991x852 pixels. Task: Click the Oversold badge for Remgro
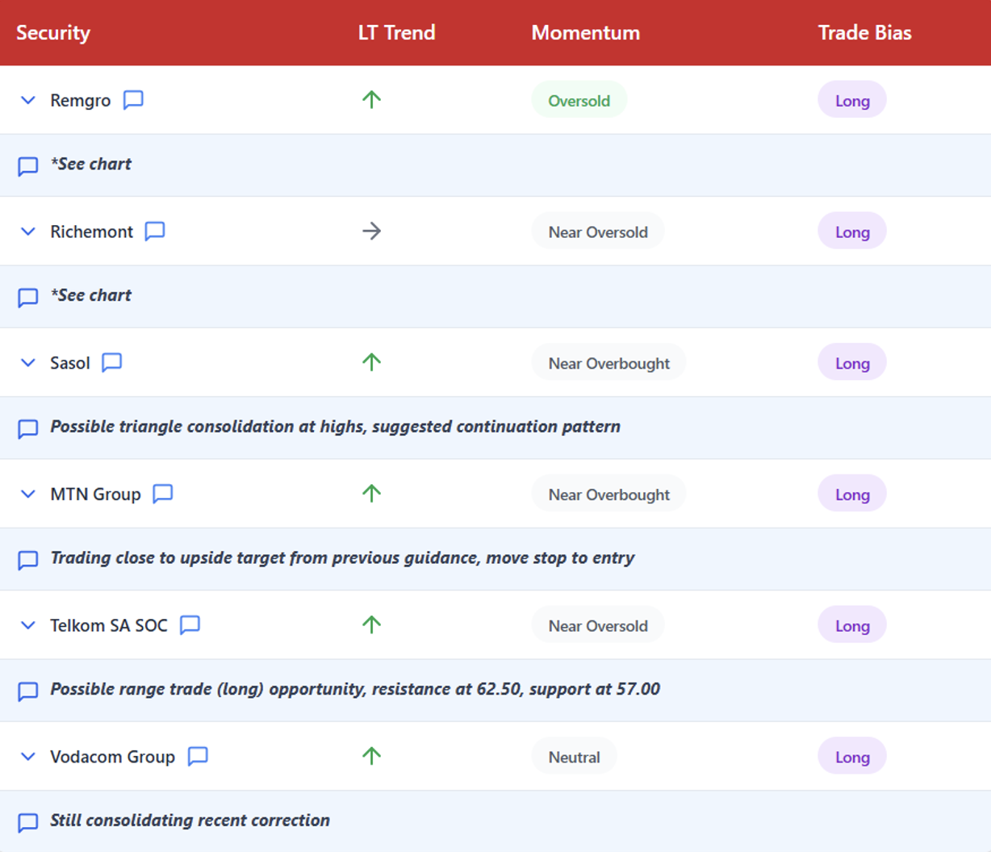click(579, 101)
